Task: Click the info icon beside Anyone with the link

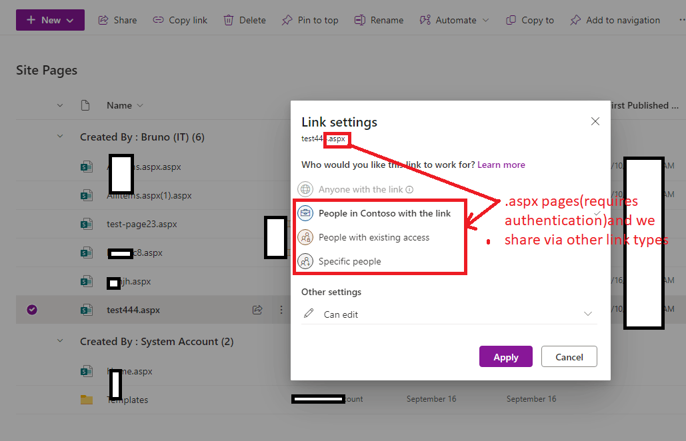Action: (409, 190)
